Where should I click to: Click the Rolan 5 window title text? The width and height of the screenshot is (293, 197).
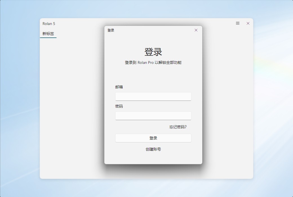(49, 24)
